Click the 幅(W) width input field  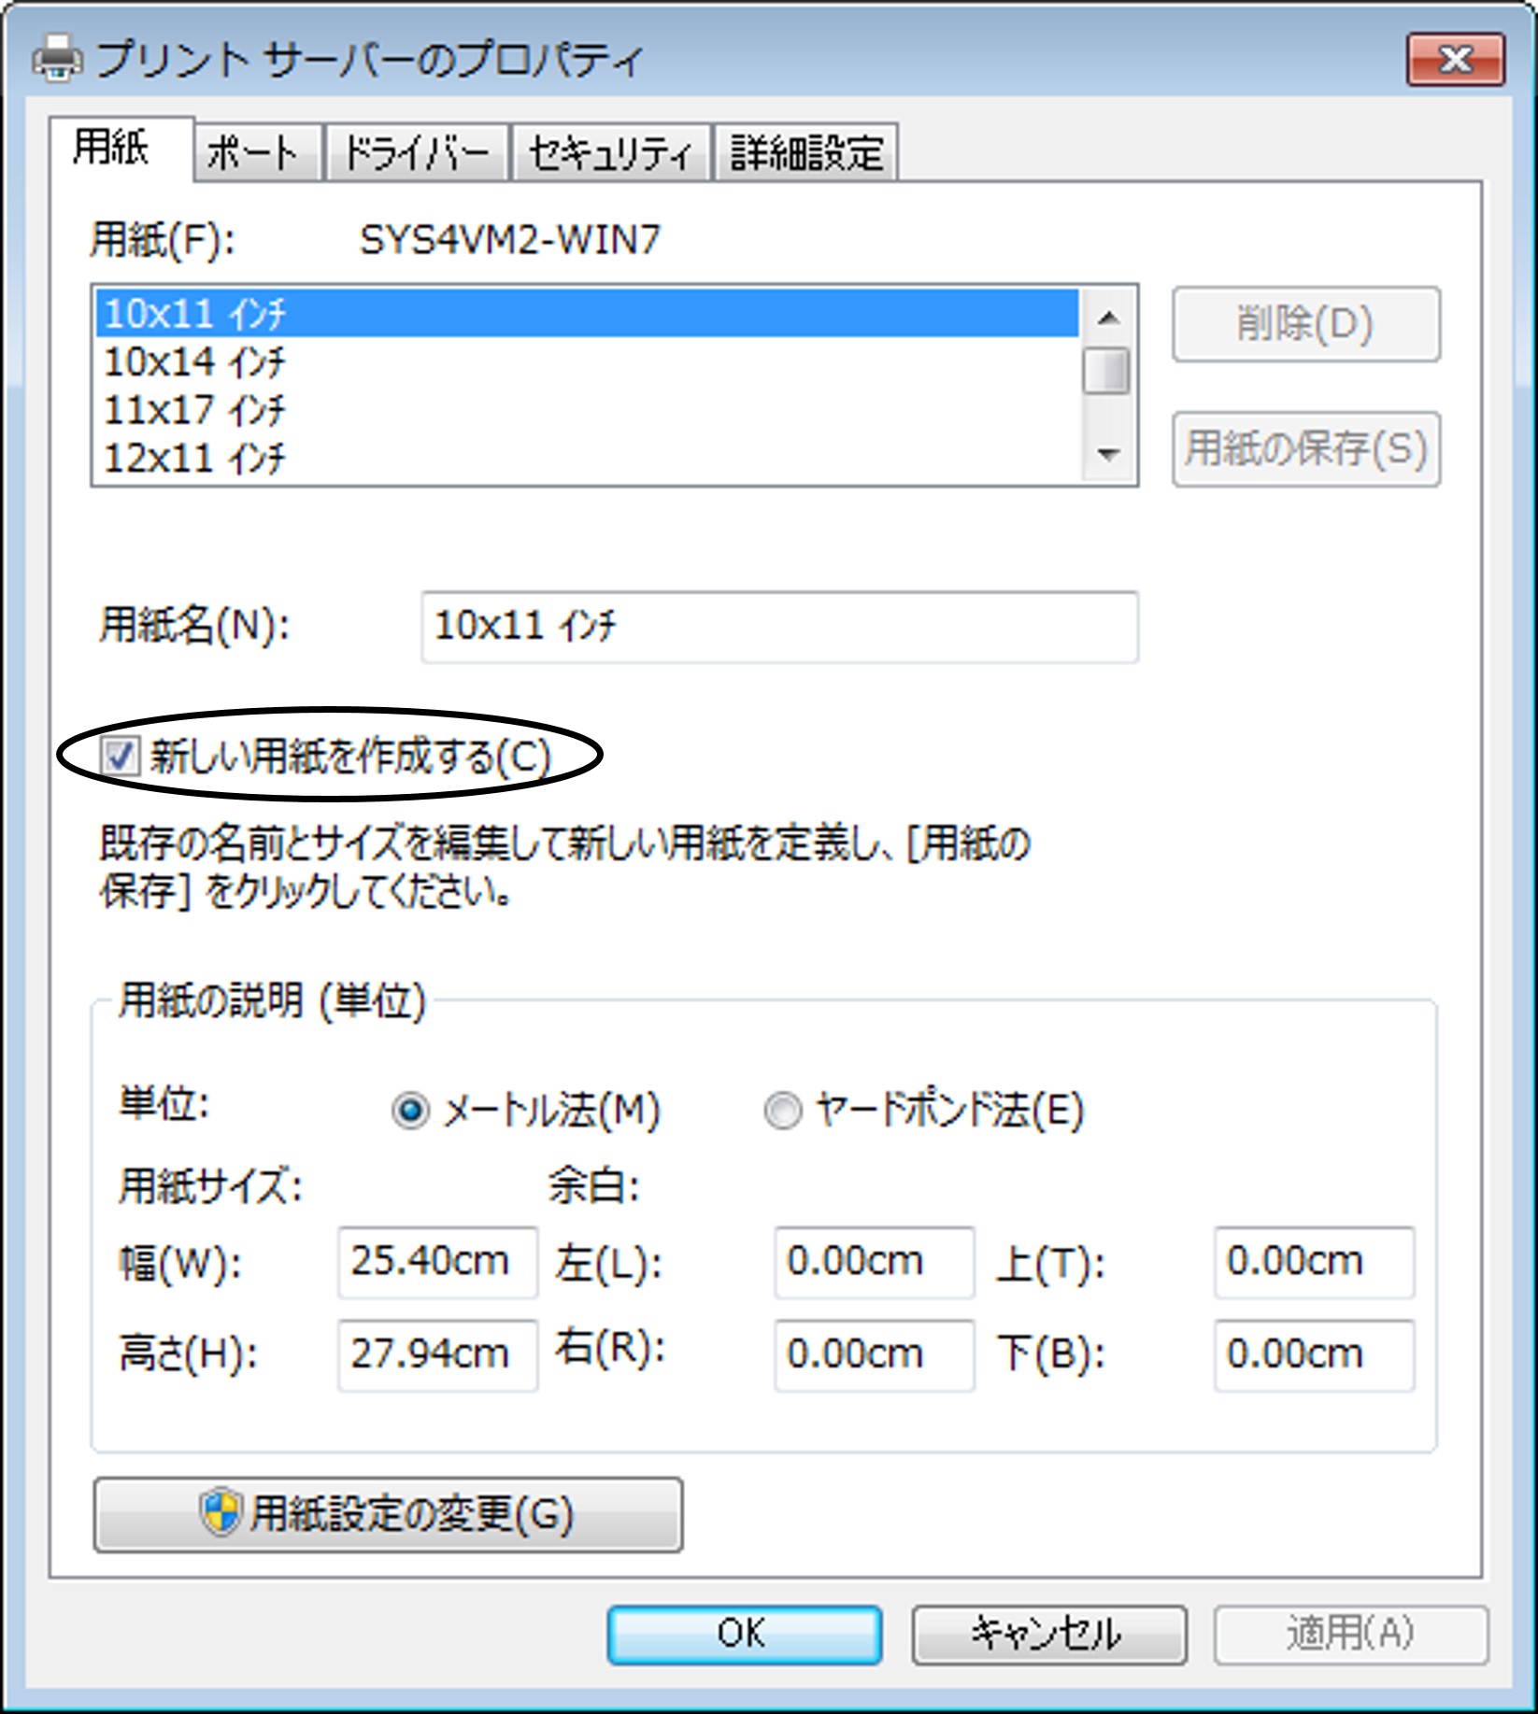coord(437,1262)
